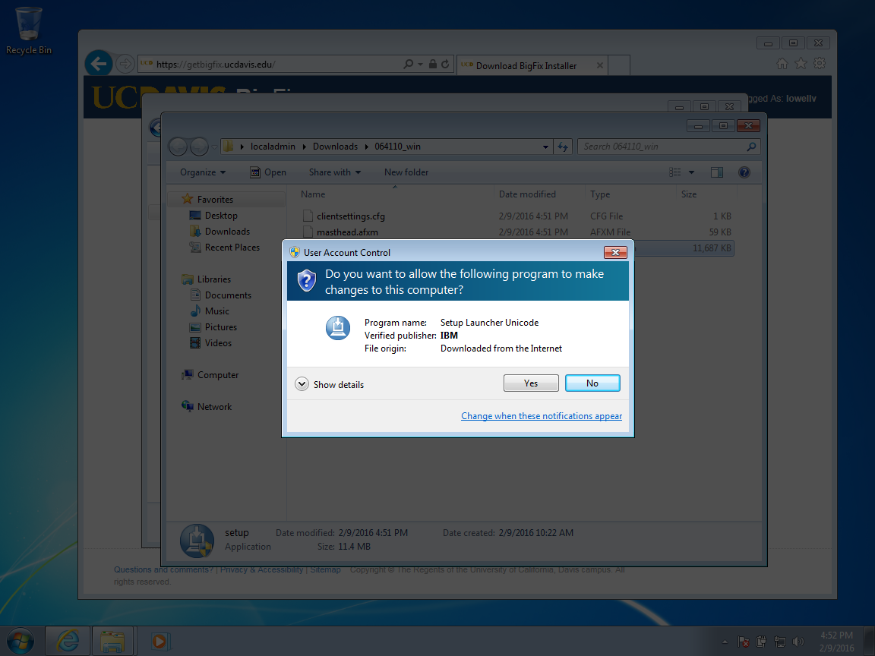Click Internet Explorer back button
The height and width of the screenshot is (656, 875).
[x=99, y=64]
